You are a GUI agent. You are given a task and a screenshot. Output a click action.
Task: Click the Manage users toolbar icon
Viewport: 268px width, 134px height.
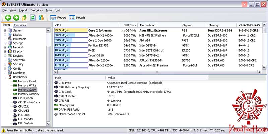41,18
